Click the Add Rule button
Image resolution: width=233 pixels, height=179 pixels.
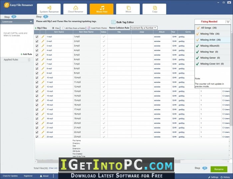(26, 54)
